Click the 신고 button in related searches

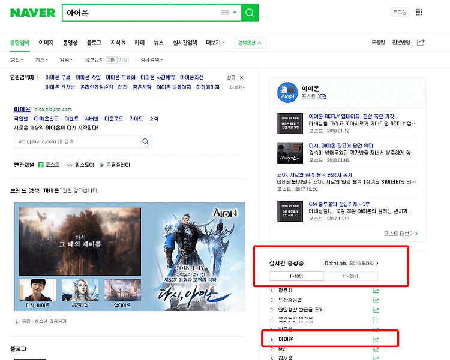pyautogui.click(x=232, y=77)
